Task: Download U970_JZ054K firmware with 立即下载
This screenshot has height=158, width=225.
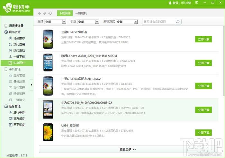Action: coord(203,133)
